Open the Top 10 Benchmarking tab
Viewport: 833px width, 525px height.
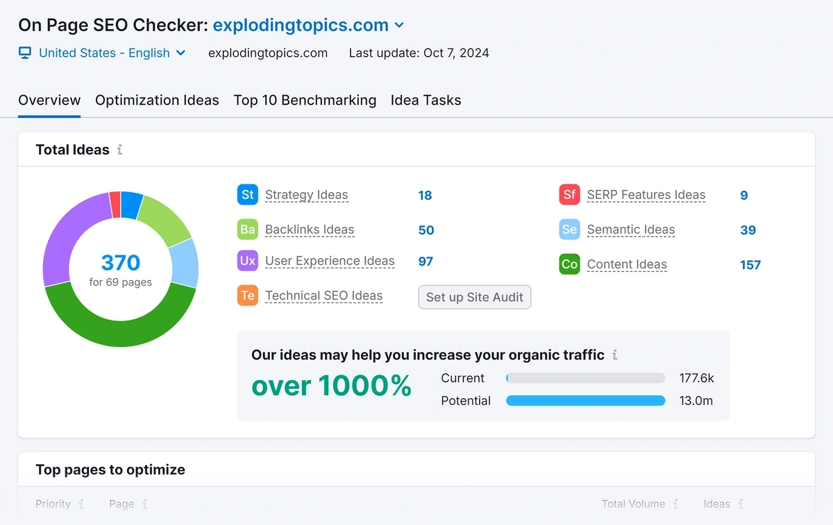pyautogui.click(x=305, y=100)
